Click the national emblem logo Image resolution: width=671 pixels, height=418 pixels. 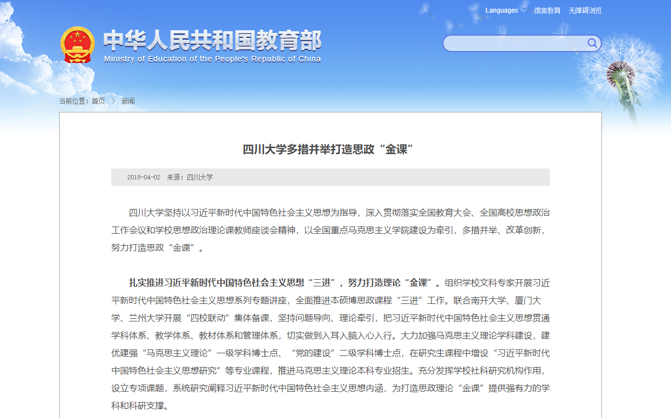click(77, 46)
